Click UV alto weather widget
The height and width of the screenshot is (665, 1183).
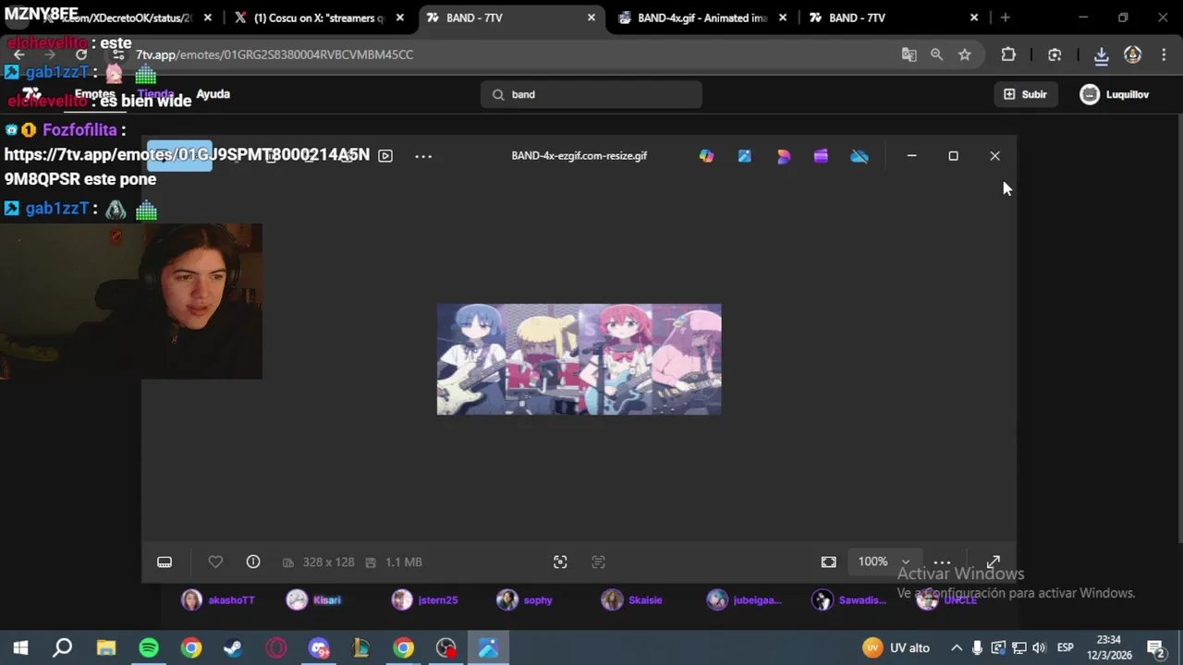tap(896, 647)
